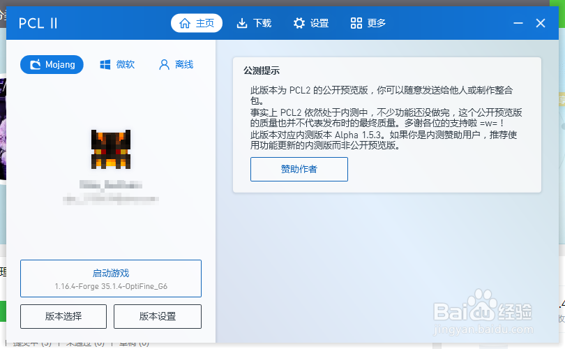
Task: Open the 设置 settings tab
Action: pyautogui.click(x=310, y=23)
